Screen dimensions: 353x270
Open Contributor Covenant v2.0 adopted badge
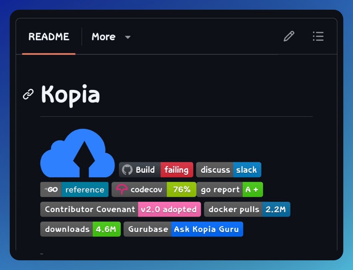(x=121, y=209)
